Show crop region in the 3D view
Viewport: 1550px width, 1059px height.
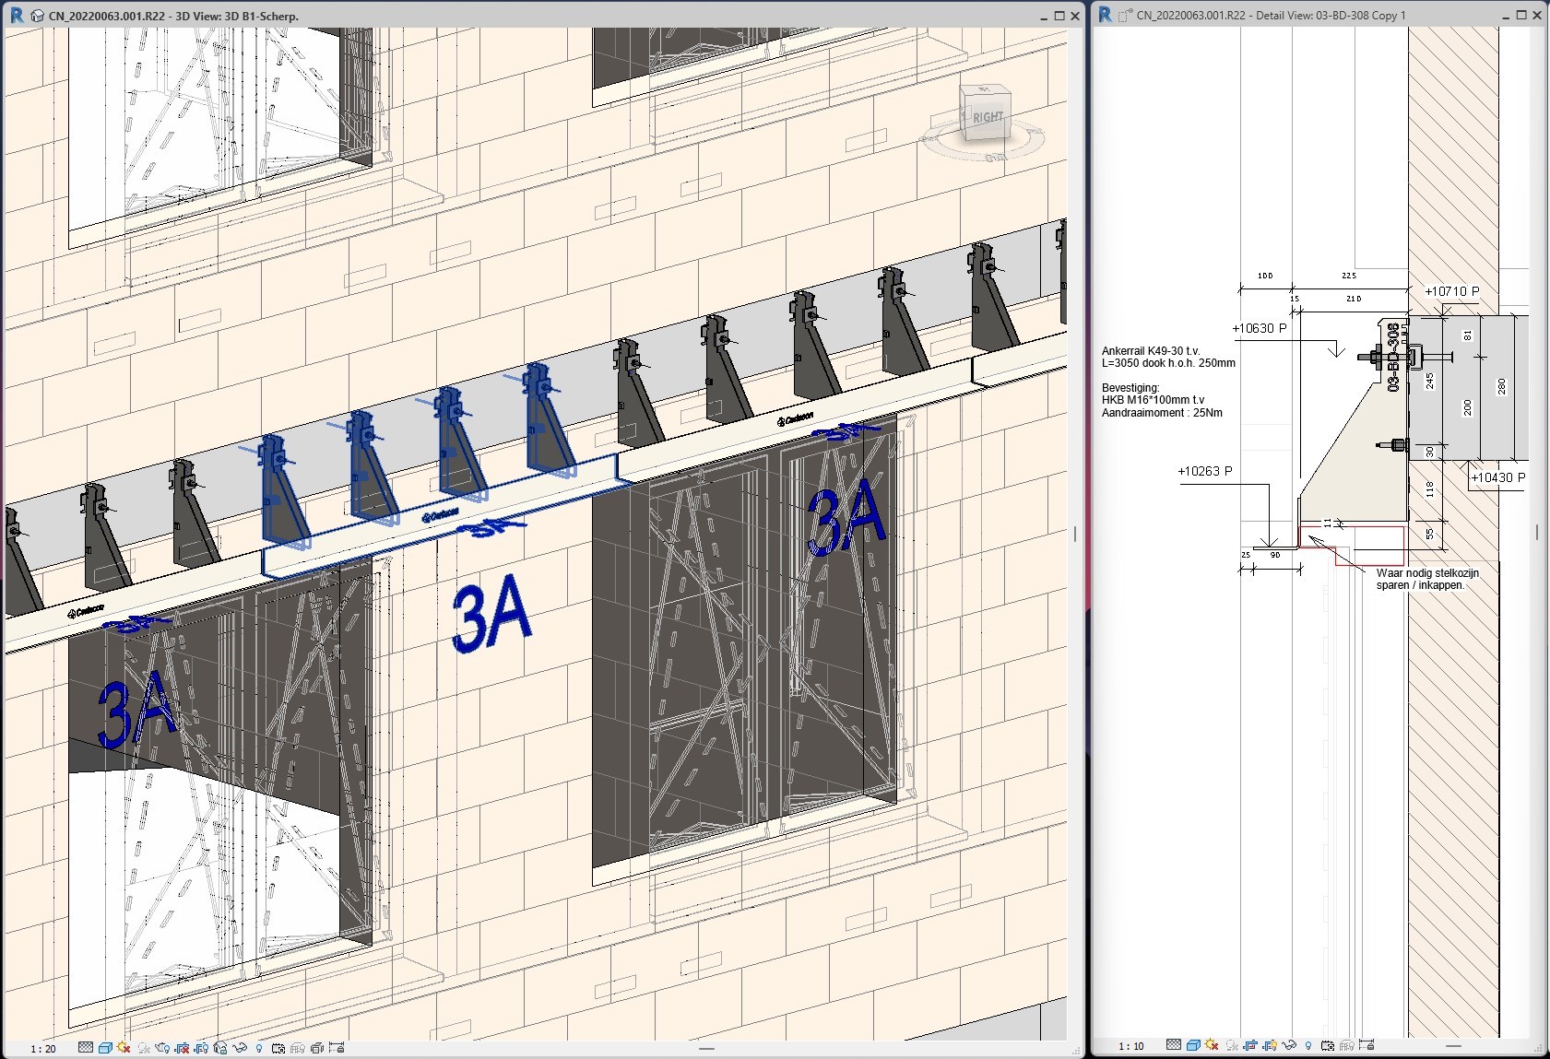coord(201,1048)
